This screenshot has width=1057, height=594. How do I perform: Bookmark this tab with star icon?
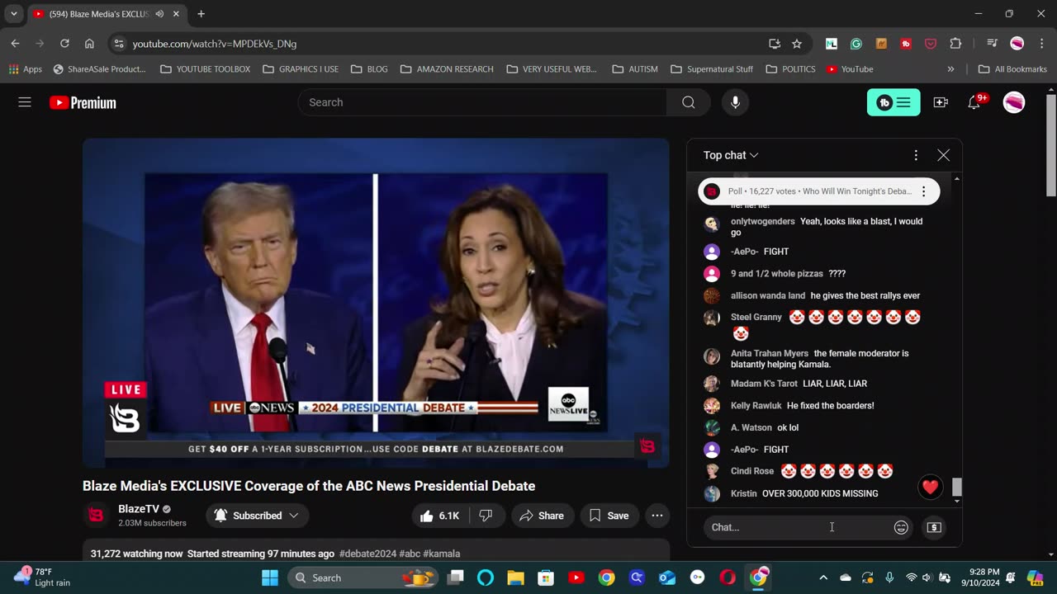pyautogui.click(x=797, y=44)
